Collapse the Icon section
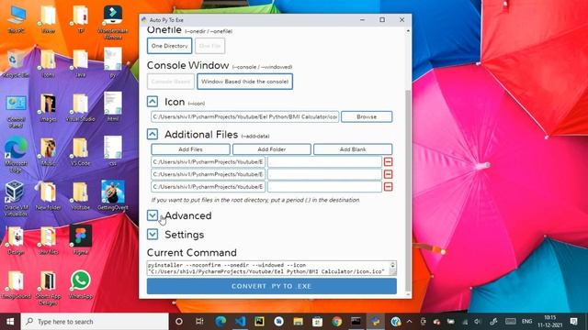Viewport: 588px width, 330px height. coord(153,102)
